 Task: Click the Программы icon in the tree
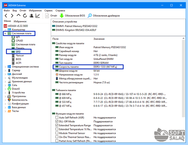point(9,96)
